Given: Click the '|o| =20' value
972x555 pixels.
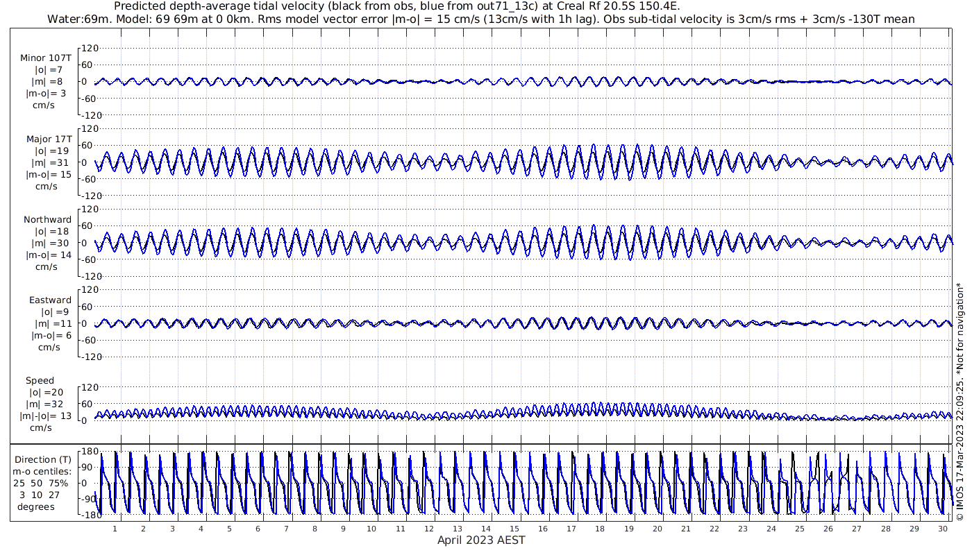Looking at the screenshot, I should [x=49, y=392].
